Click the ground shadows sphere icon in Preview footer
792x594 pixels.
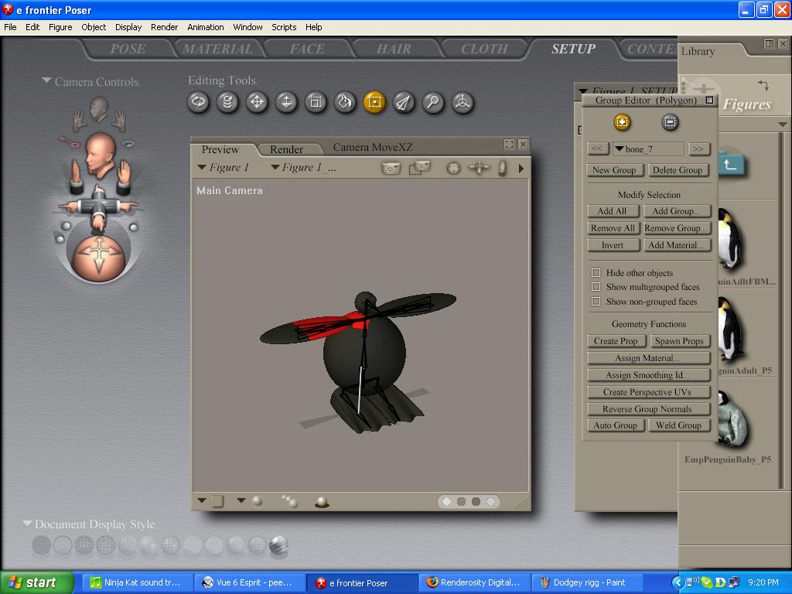pos(322,501)
